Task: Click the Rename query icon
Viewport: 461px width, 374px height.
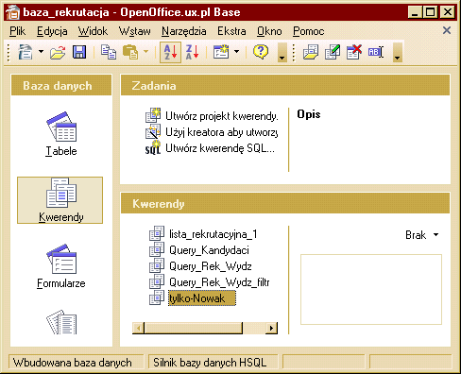Action: click(376, 52)
